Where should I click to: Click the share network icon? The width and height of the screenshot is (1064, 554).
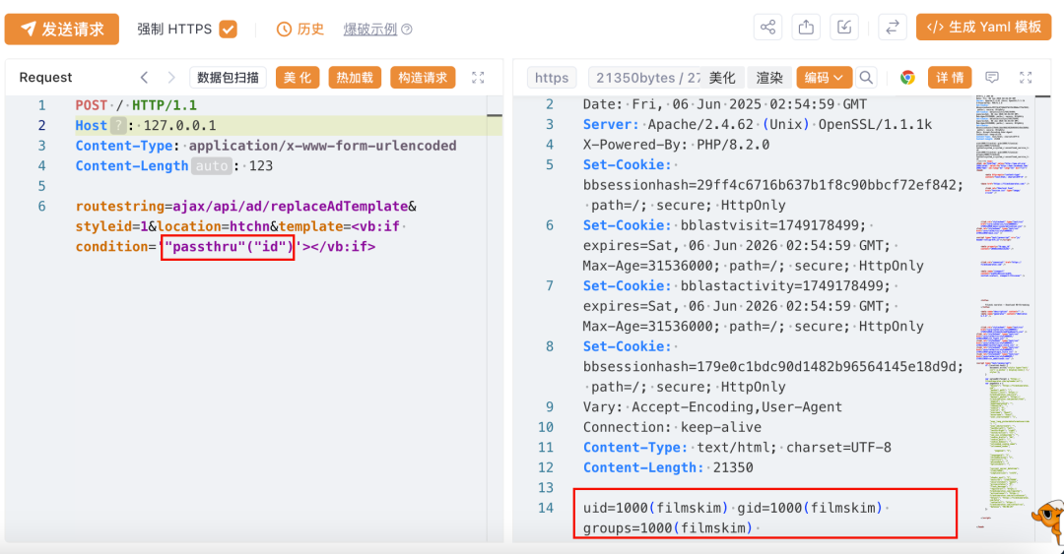point(767,28)
